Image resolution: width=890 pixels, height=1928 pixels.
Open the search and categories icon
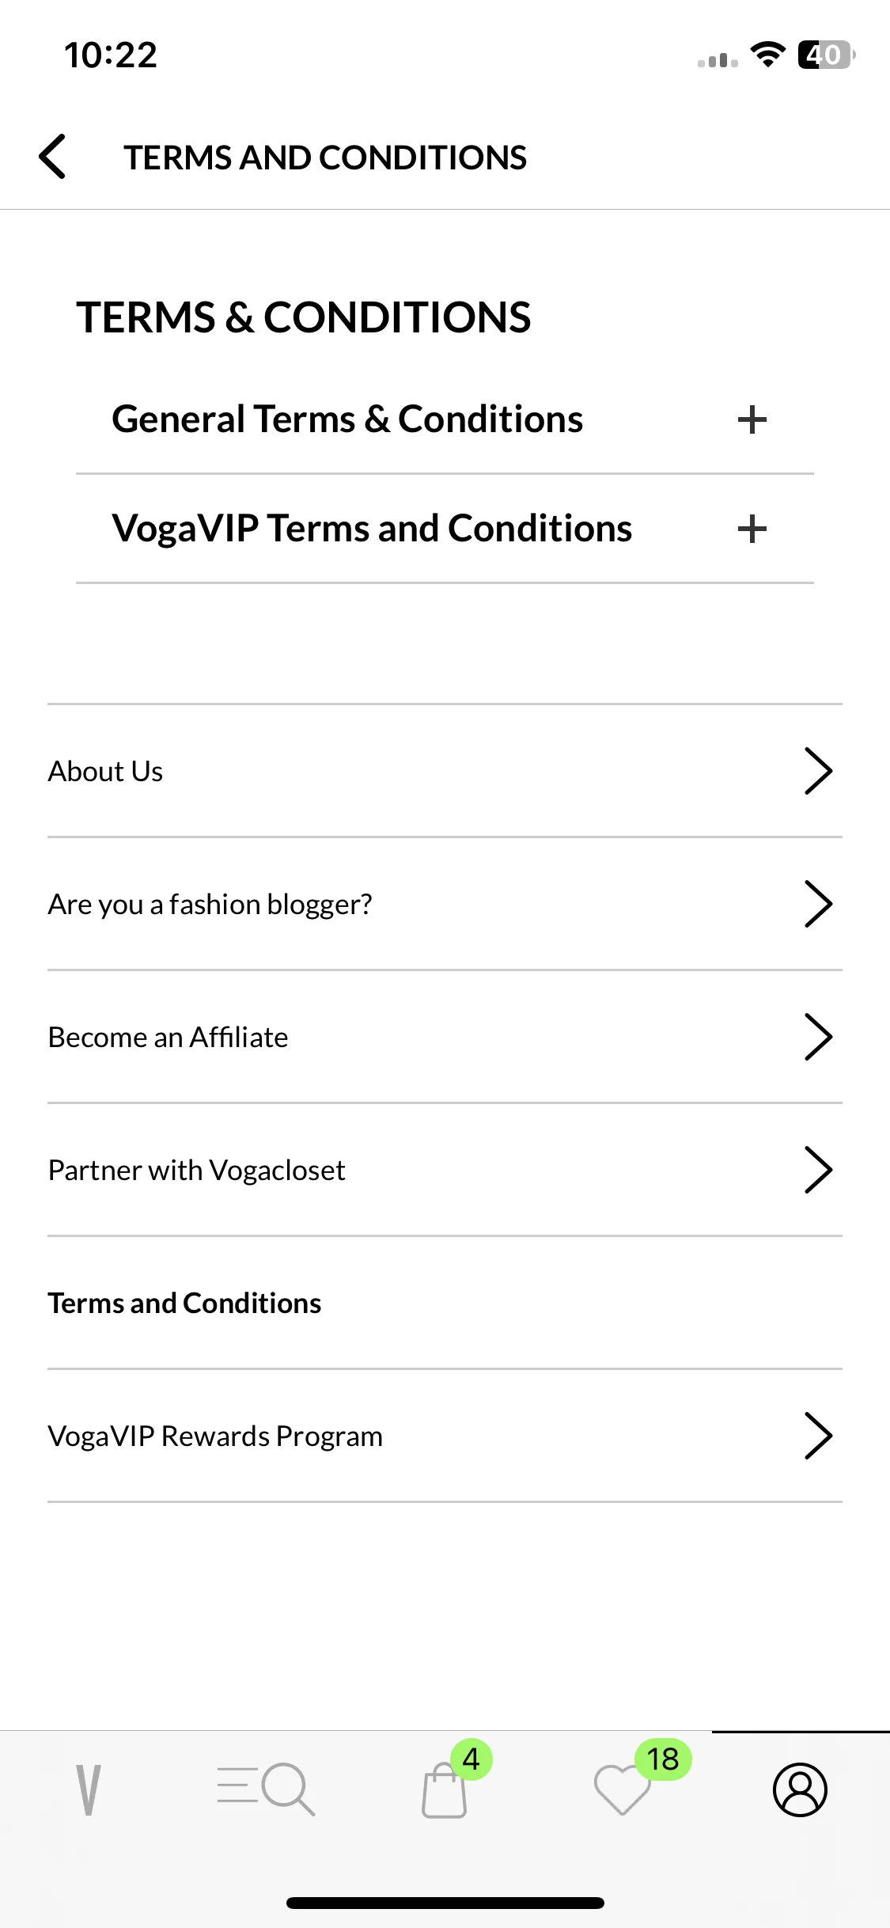pyautogui.click(x=267, y=1789)
